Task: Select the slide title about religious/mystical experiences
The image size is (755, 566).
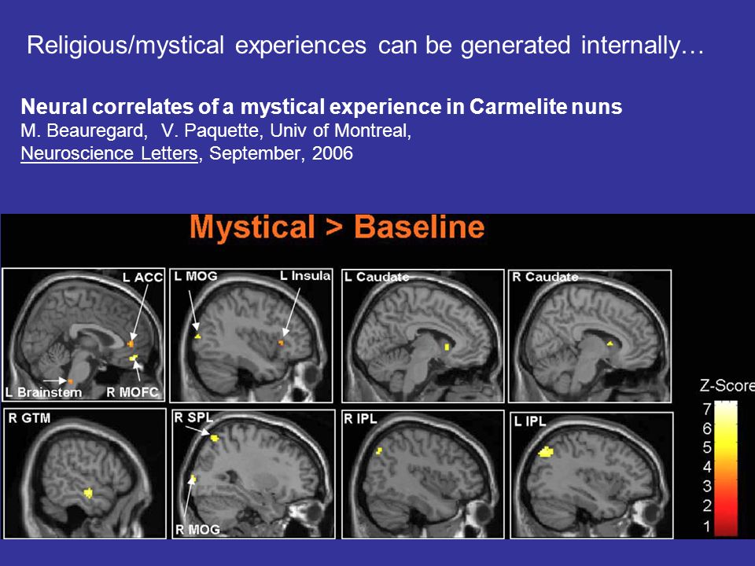Action: [366, 46]
